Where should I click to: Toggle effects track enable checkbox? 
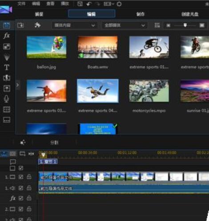(21, 198)
